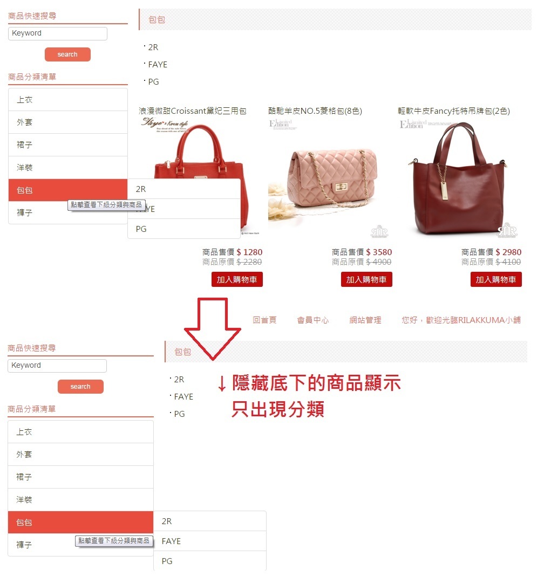Click the lower search button
Screen dimensions: 544x584
click(x=80, y=387)
